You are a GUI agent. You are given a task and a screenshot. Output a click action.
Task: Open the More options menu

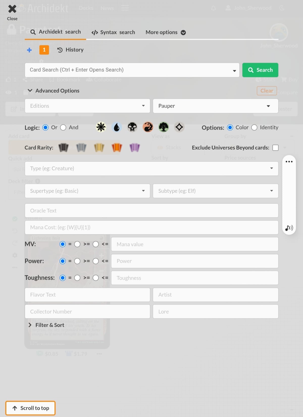[x=165, y=32]
